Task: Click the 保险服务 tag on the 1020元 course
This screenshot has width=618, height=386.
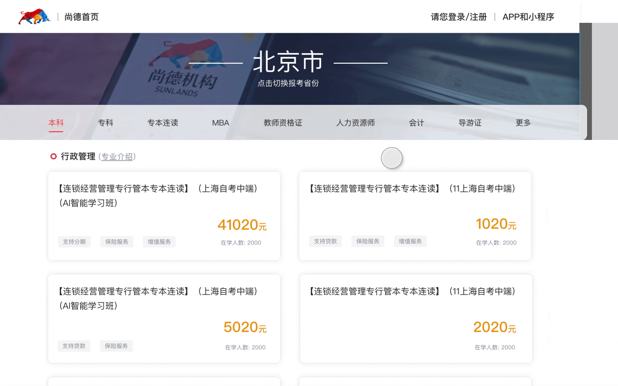Action: click(x=368, y=241)
